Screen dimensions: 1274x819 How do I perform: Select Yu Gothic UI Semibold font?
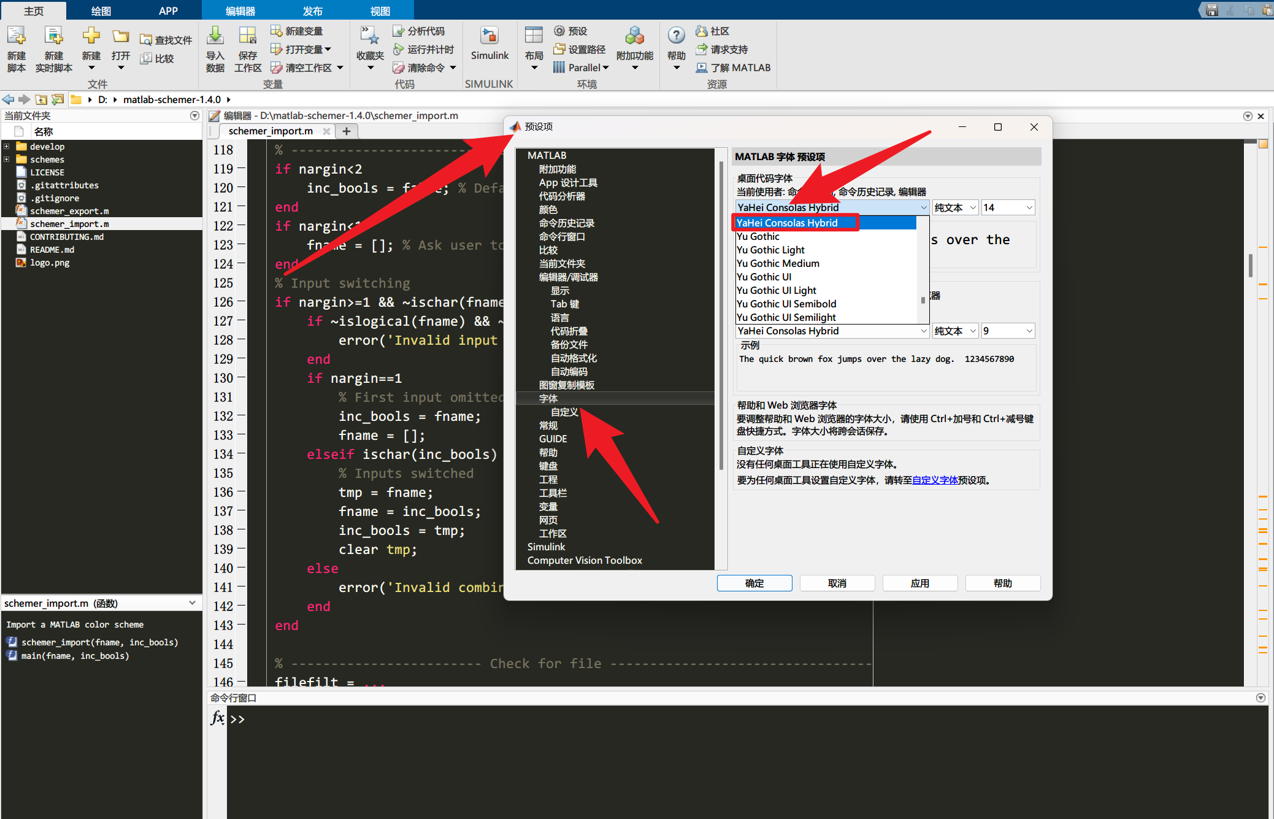coord(826,304)
